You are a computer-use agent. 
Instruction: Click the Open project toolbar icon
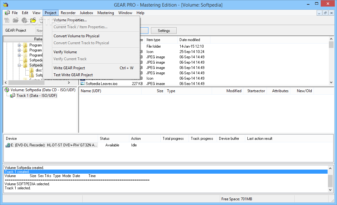(15, 20)
